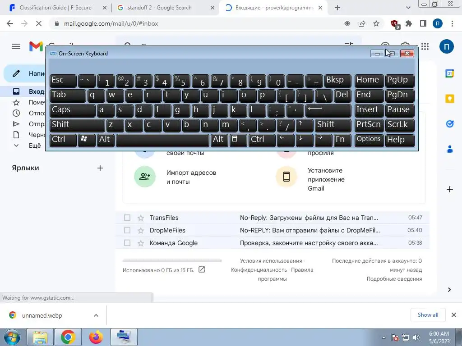Create new label with plus icon
Screen dimensions: 462x346
click(x=100, y=168)
